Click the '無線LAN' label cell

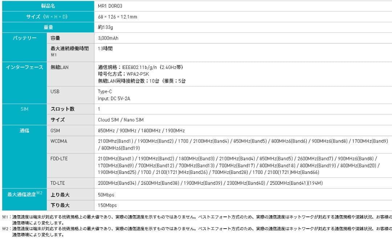(70, 74)
